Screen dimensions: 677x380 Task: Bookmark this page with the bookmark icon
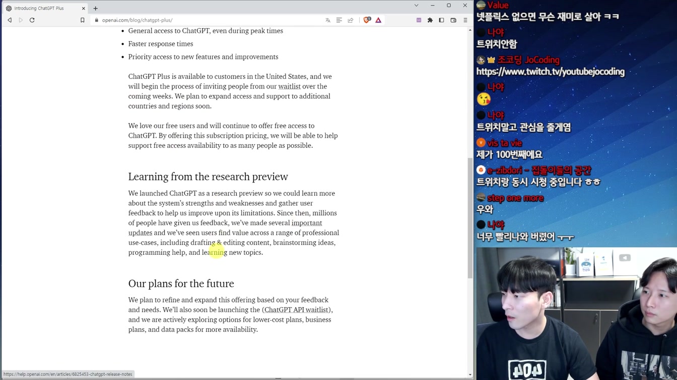(x=83, y=20)
